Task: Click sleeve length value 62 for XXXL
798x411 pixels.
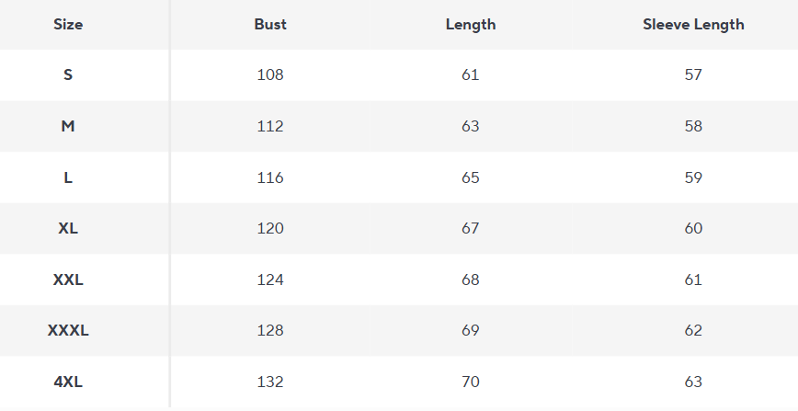Action: [693, 330]
